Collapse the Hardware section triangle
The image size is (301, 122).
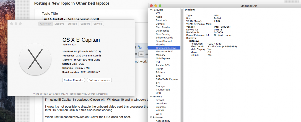(x=151, y=10)
